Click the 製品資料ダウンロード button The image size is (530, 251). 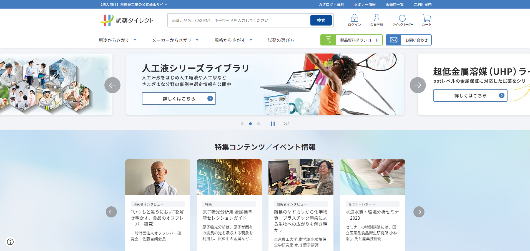pyautogui.click(x=351, y=40)
